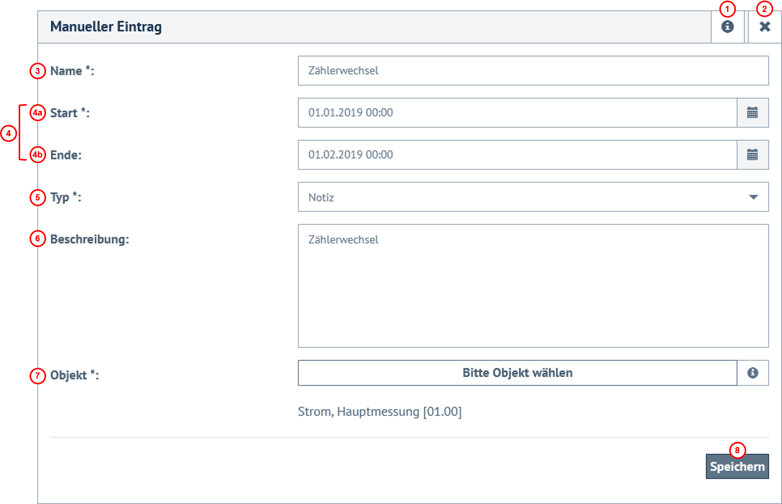Screen dimensions: 782x504
Task: Click the Ende field showing 01.02.2019
Action: click(517, 155)
